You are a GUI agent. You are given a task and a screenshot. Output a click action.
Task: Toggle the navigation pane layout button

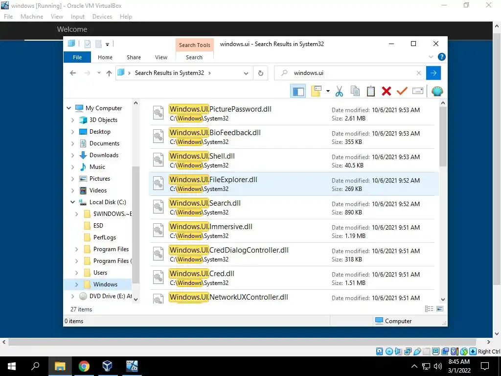[x=298, y=92]
